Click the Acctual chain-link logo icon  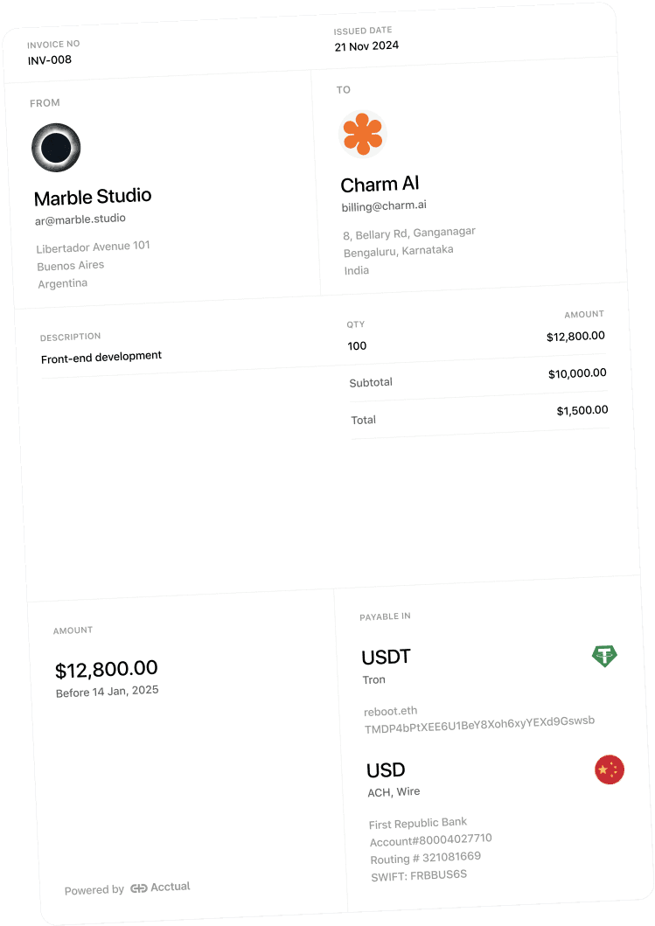click(x=139, y=888)
